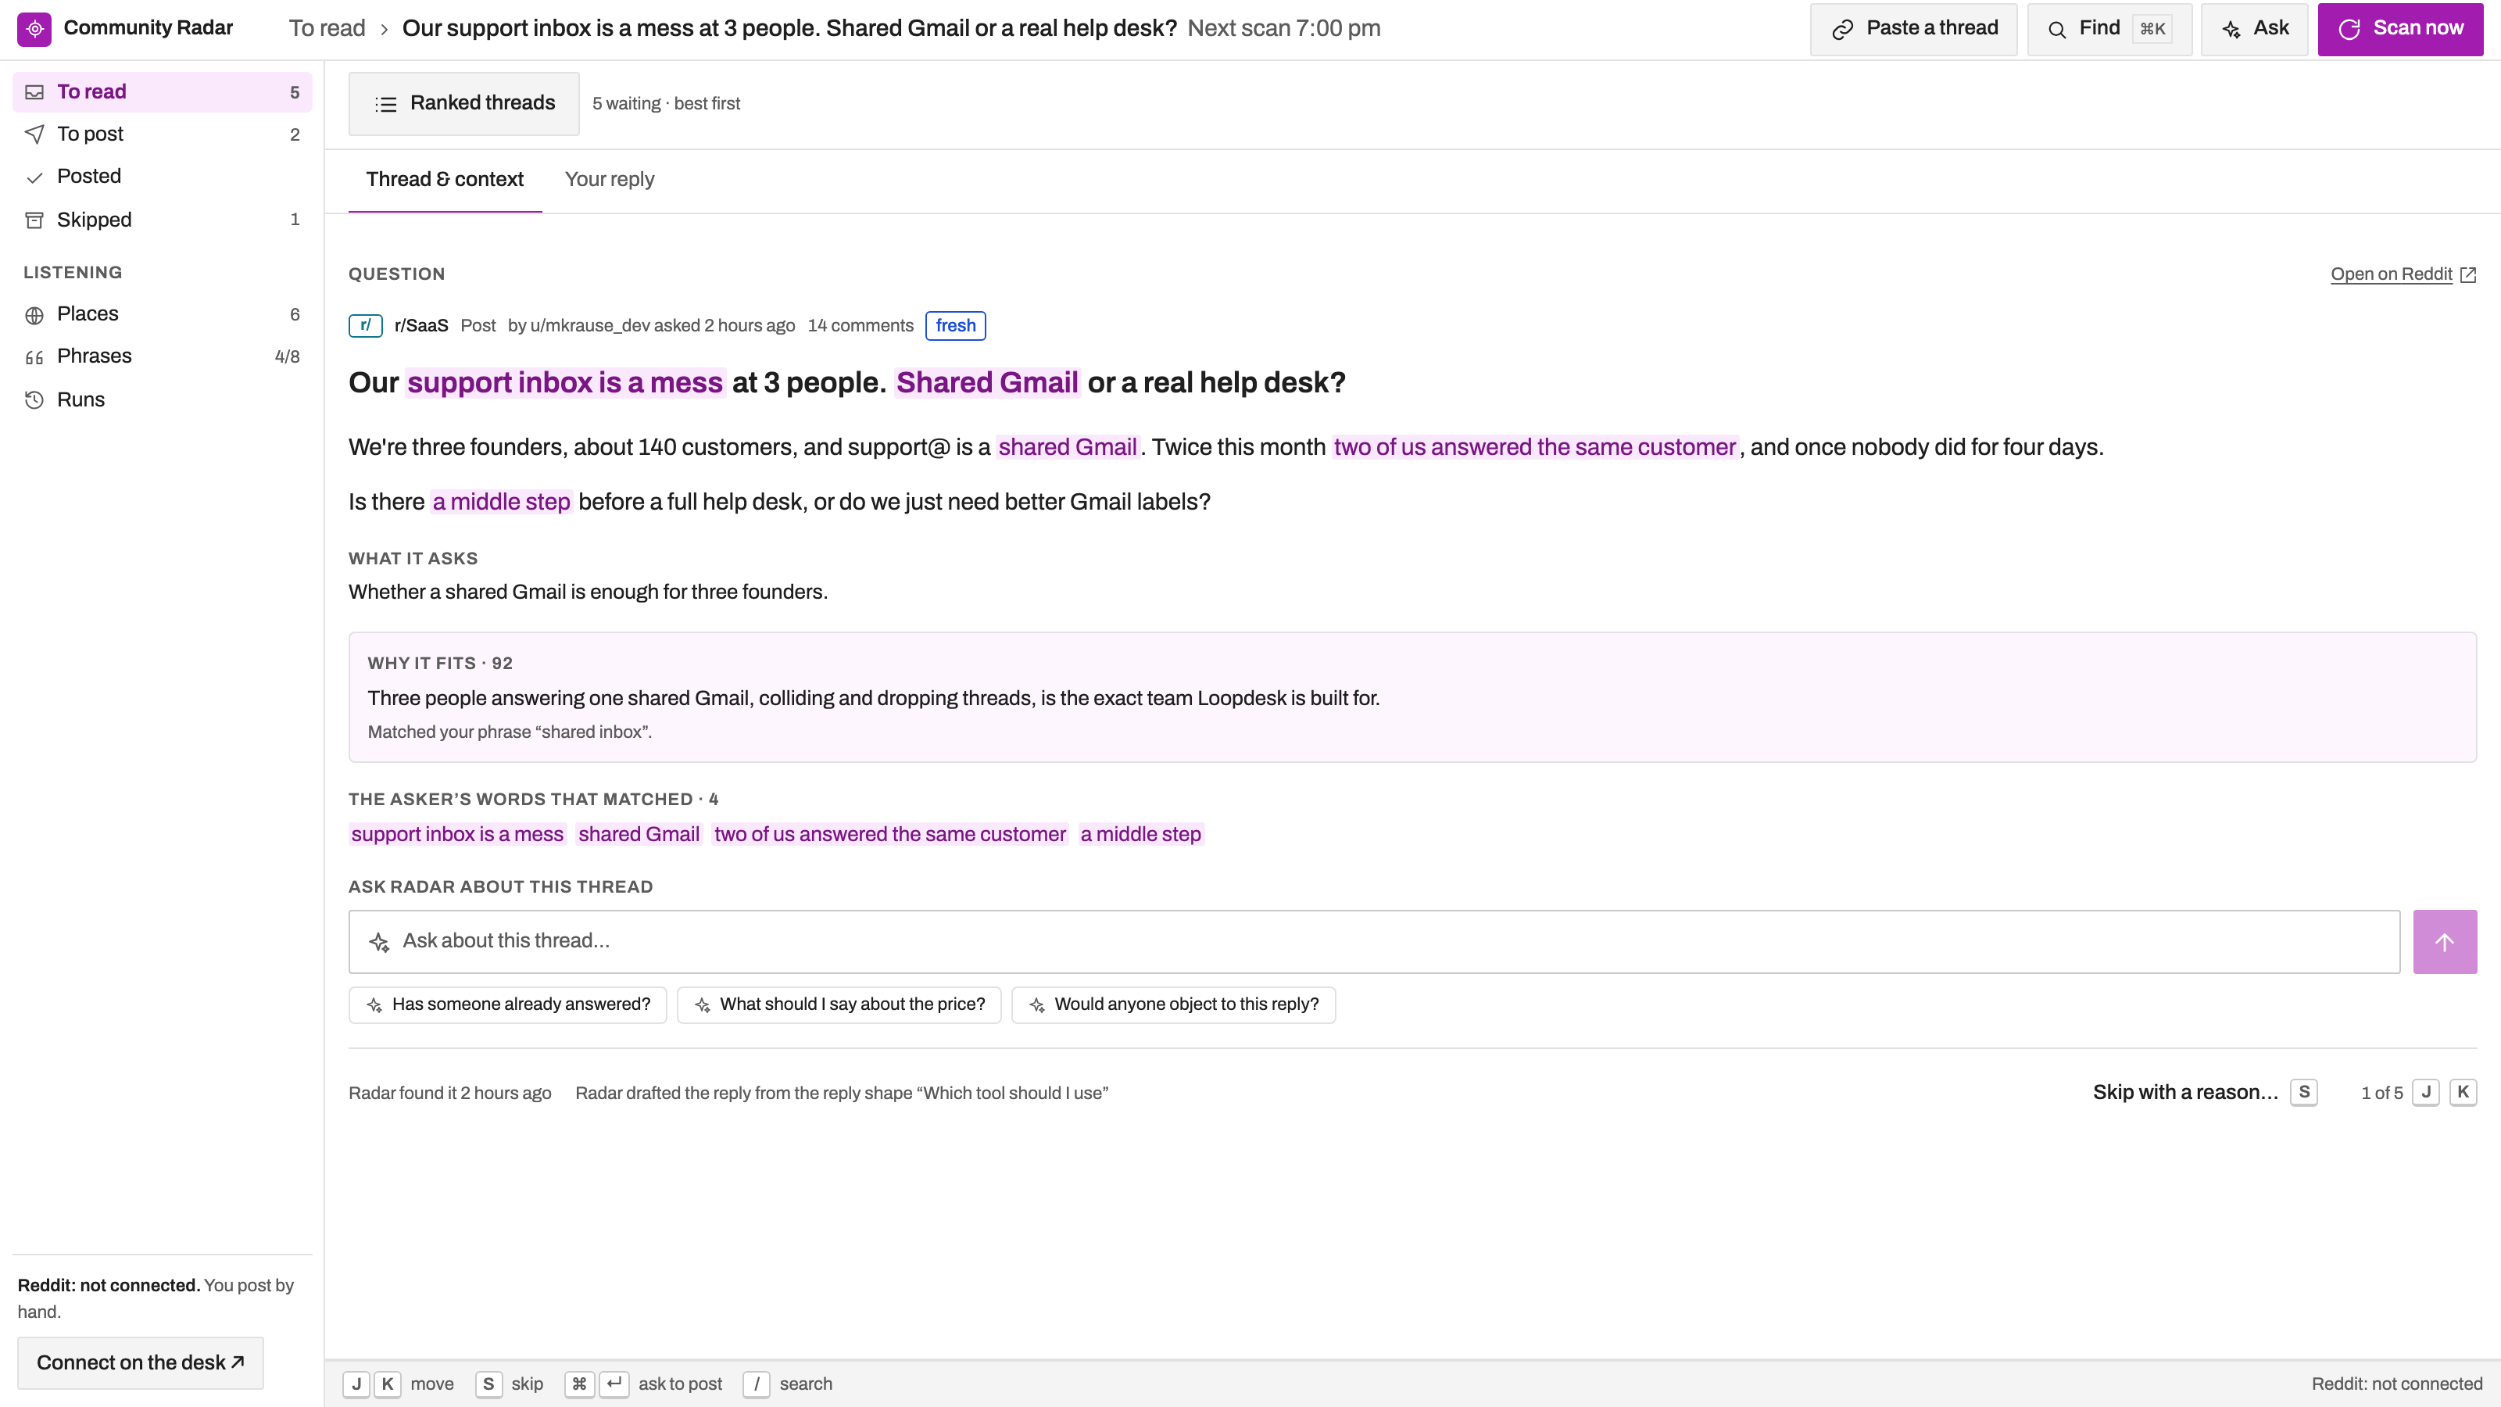Open the To post list
The image size is (2501, 1407).
(162, 134)
